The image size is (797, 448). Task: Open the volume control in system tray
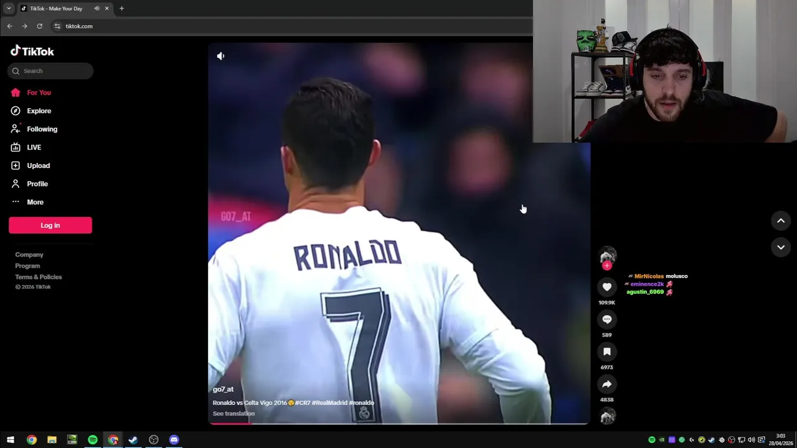(751, 440)
